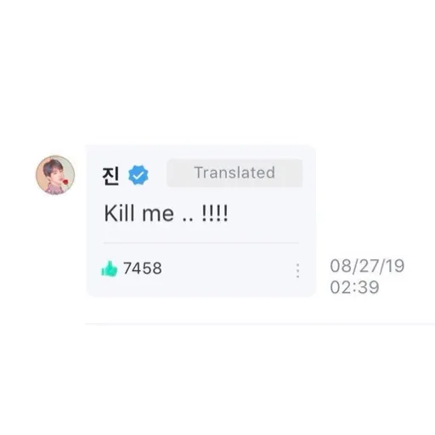Click the blue verified badge
435x435 pixels.
click(138, 175)
